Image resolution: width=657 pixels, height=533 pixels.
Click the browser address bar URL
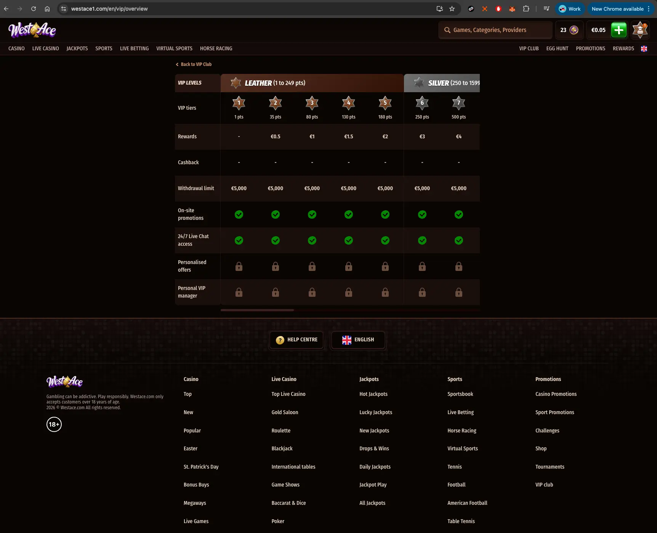[x=109, y=9]
